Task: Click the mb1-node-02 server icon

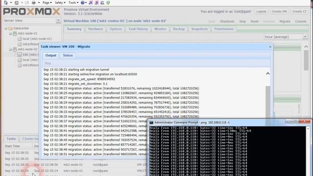Action: click(15, 49)
